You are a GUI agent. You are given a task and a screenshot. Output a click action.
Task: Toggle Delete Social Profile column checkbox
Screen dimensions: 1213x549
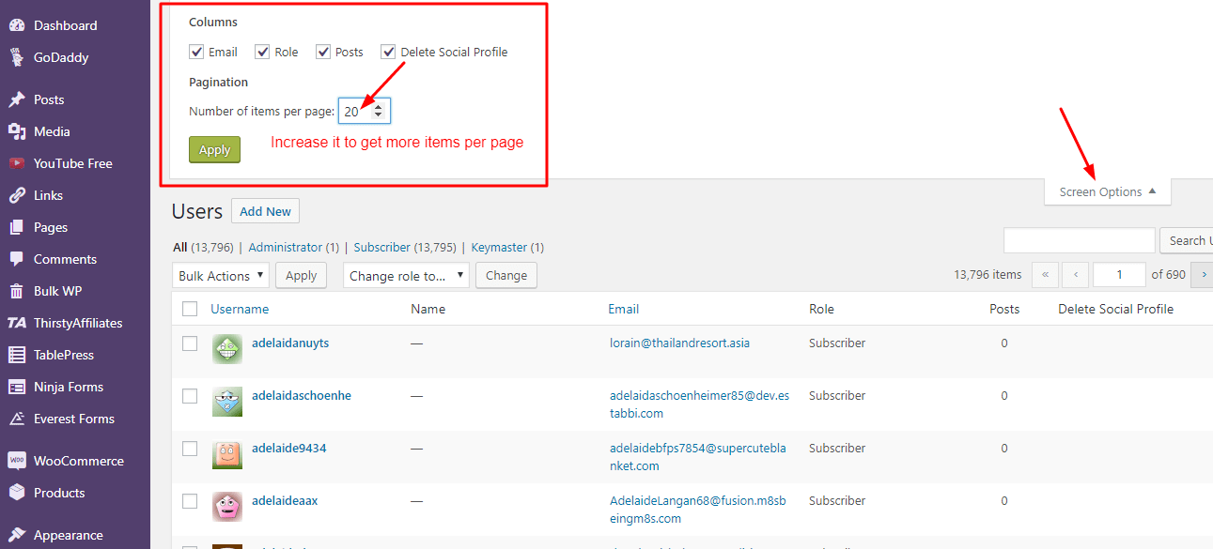point(388,52)
